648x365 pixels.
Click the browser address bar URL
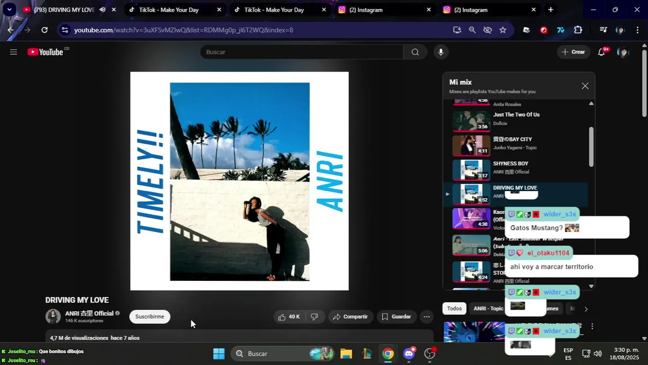184,30
